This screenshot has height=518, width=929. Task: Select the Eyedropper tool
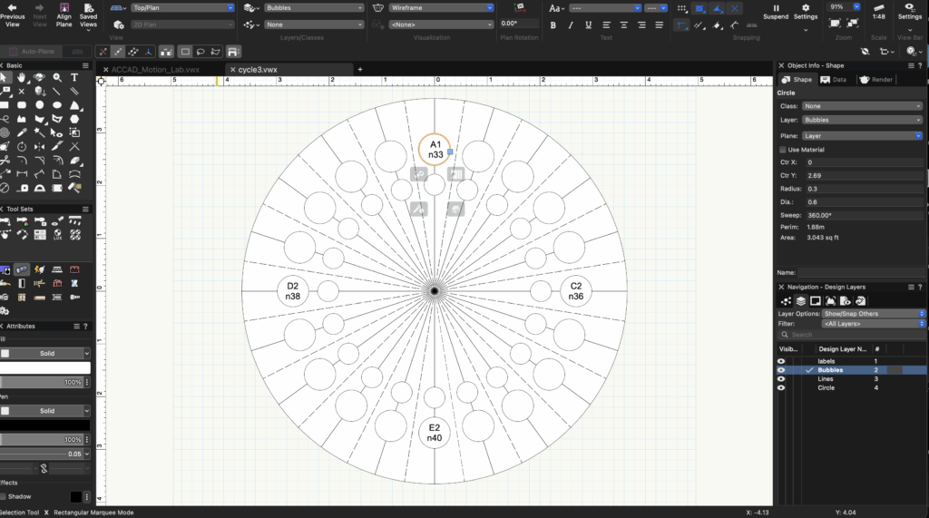22,132
